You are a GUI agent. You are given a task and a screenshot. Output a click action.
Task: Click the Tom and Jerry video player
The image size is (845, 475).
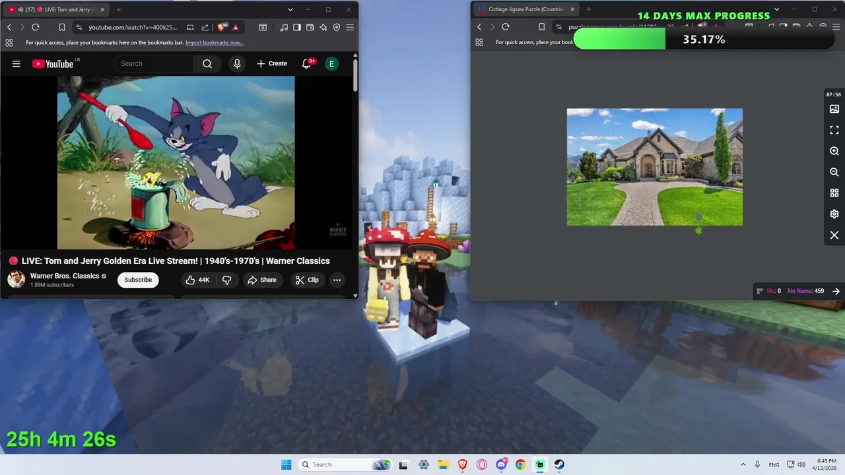pos(176,162)
